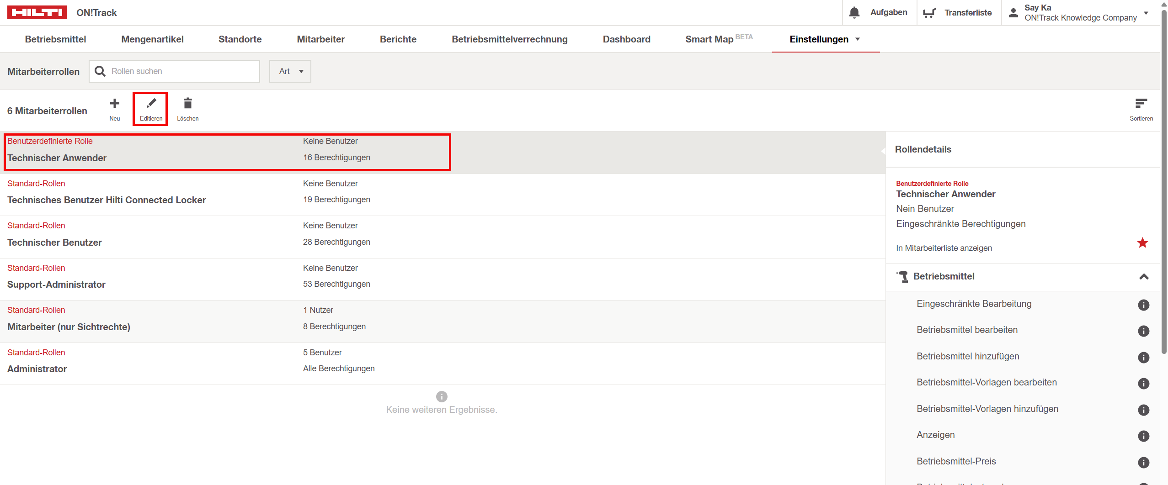Click the 53 Berechtigungen value
The height and width of the screenshot is (485, 1168).
pyautogui.click(x=336, y=284)
